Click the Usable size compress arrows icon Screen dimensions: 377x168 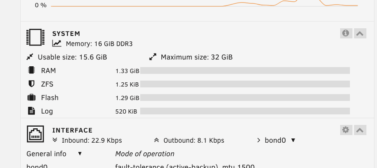[x=30, y=57]
